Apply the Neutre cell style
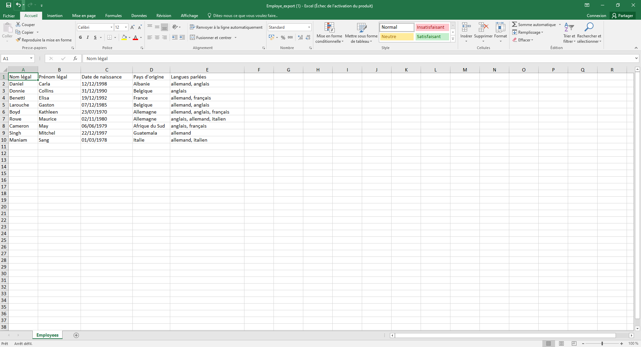The image size is (641, 347). [397, 37]
